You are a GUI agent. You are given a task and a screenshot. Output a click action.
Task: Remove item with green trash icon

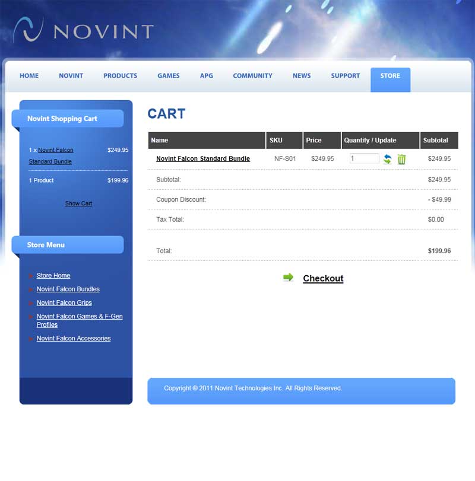[x=401, y=159]
